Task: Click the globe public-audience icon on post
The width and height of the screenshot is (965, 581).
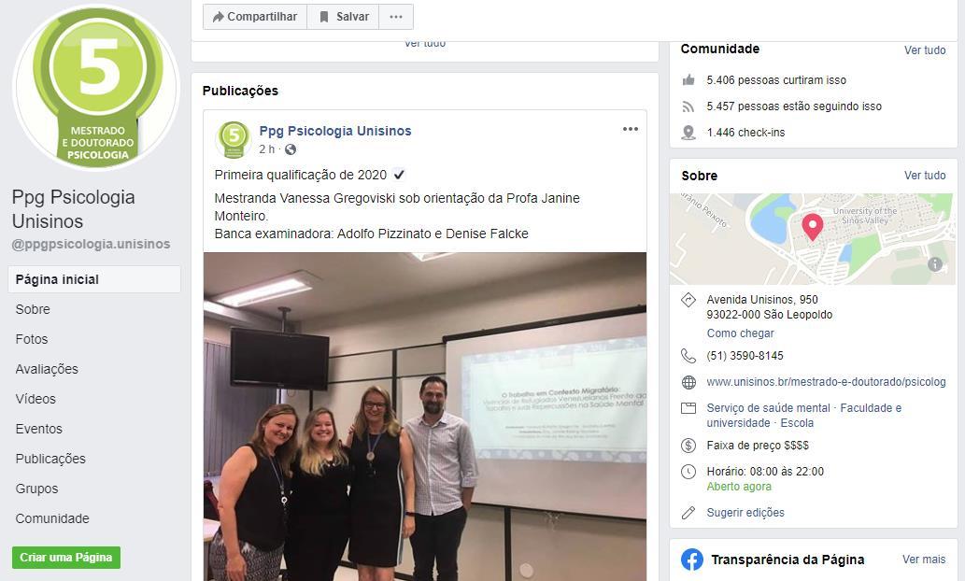Action: [291, 149]
